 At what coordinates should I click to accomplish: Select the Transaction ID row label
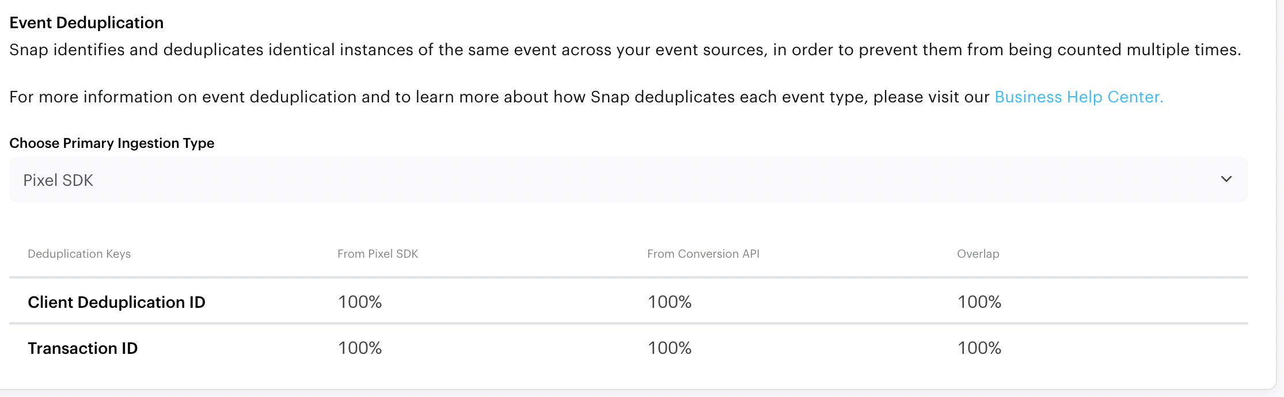82,348
